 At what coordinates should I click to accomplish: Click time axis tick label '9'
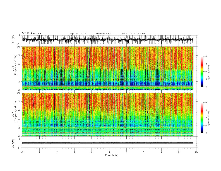pos(179,152)
